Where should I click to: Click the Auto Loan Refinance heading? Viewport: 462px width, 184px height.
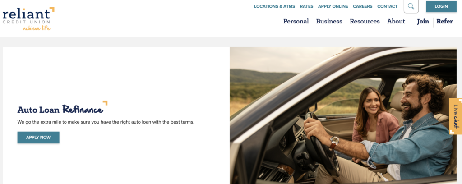coord(60,110)
